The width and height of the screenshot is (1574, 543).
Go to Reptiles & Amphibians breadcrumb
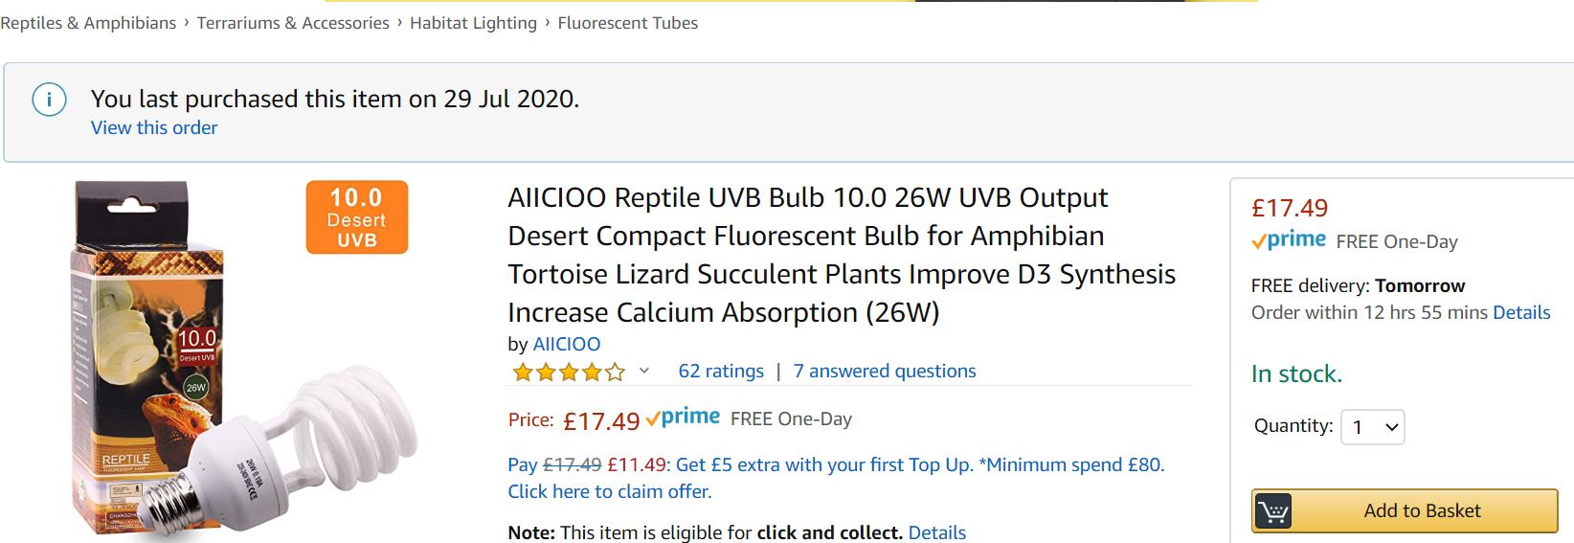[x=88, y=23]
